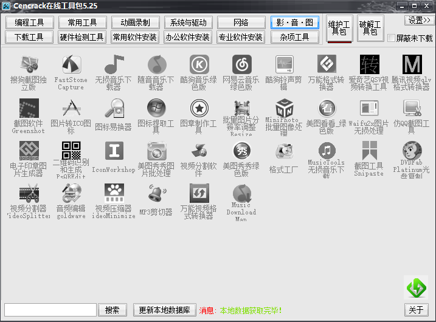
Task: Expand the 设置>> settings panel
Action: [419, 20]
